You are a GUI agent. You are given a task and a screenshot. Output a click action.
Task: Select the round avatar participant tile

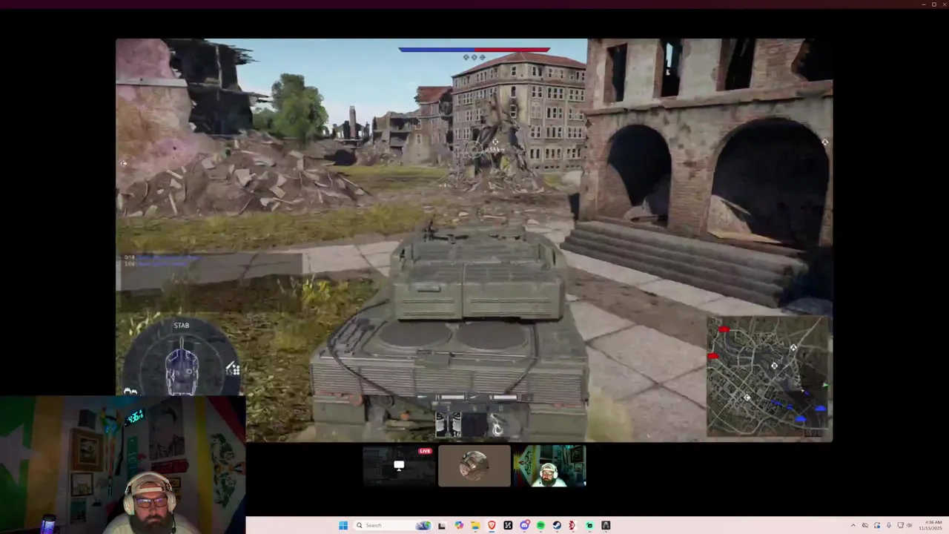tap(474, 466)
